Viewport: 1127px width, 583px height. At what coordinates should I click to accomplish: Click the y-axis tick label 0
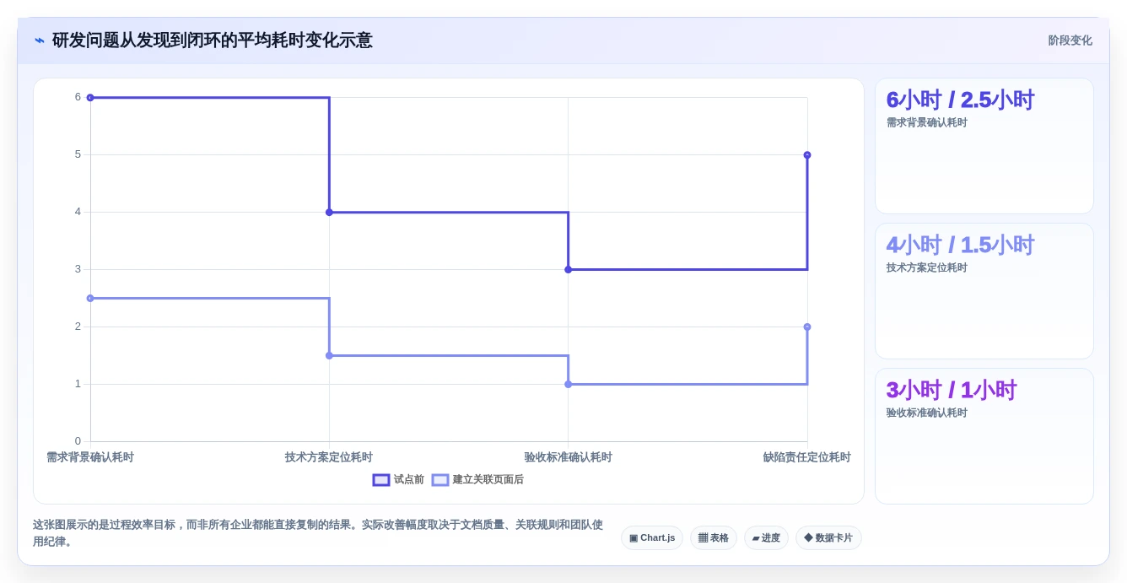click(x=78, y=441)
